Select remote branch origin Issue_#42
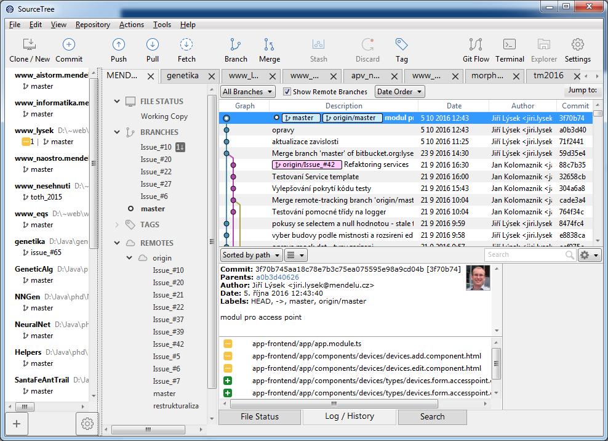The height and width of the screenshot is (441, 608). (168, 344)
